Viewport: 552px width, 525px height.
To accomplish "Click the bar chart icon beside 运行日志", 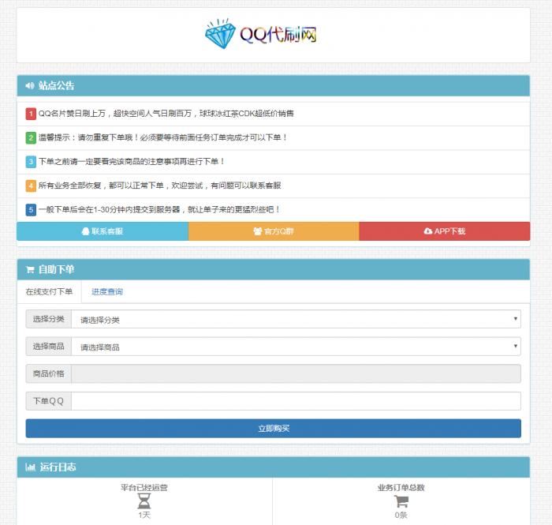I will 30,467.
